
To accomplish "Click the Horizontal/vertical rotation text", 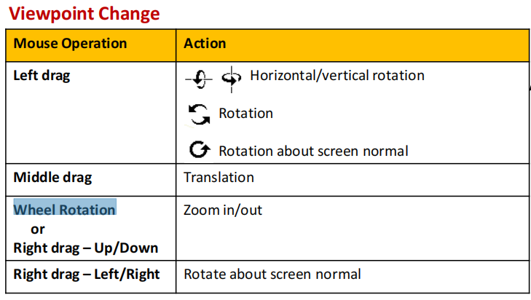I will pyautogui.click(x=337, y=76).
